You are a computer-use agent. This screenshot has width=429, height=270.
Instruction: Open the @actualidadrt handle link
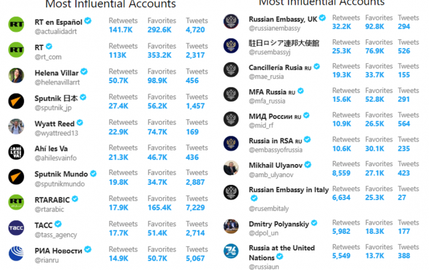coord(56,31)
